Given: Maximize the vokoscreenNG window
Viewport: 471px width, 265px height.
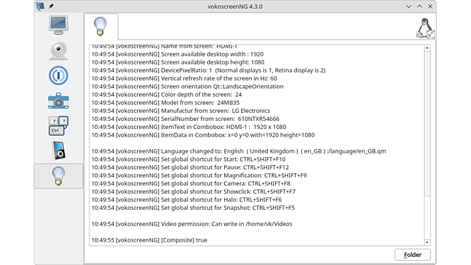Looking at the screenshot, I should 418,6.
